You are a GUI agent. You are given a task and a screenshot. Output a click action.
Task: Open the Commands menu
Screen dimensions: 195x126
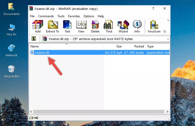46,16
